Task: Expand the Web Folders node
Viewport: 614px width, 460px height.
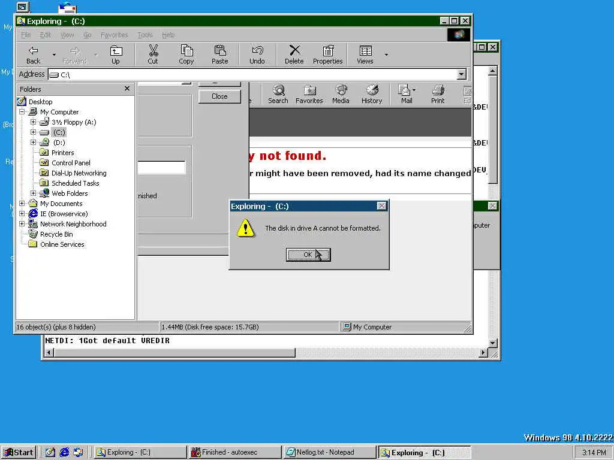Action: point(34,193)
